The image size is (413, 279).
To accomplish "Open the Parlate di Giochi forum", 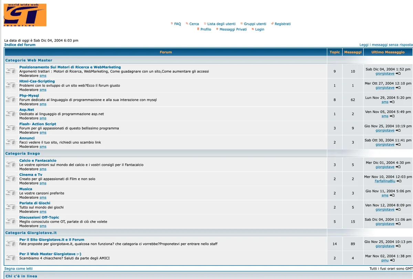I will click(x=35, y=203).
